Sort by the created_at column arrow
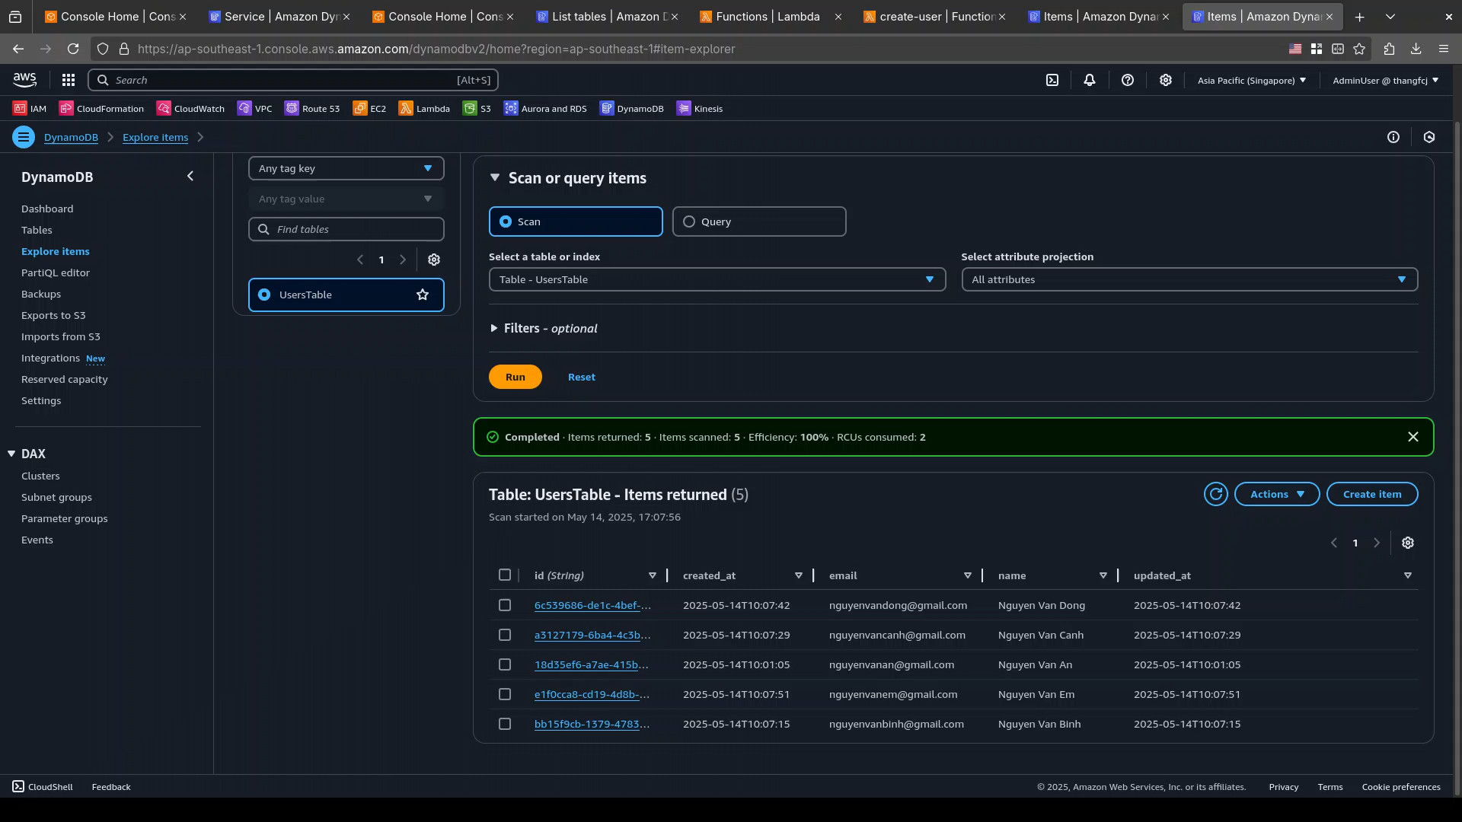 [x=799, y=575]
